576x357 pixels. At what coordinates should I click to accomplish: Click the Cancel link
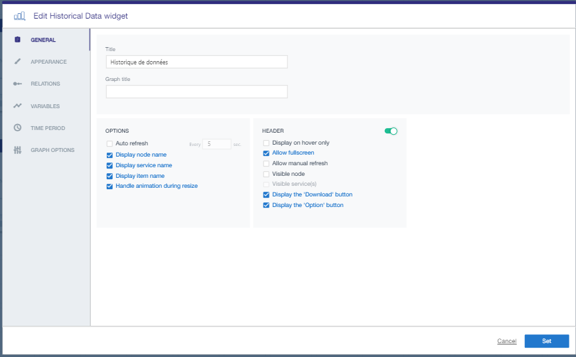coord(506,341)
